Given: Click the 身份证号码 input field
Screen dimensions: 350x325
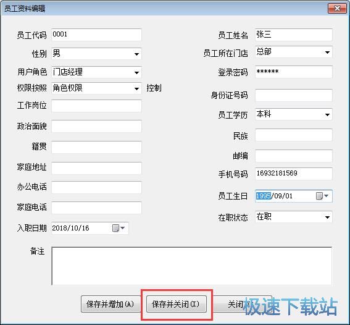Looking at the screenshot, I should click(x=294, y=95).
